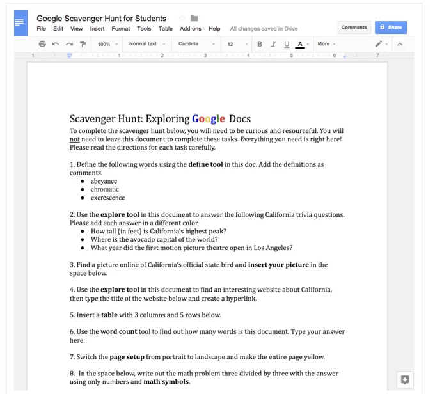Select the Paint format roller icon
This screenshot has width=435, height=394.
point(83,44)
